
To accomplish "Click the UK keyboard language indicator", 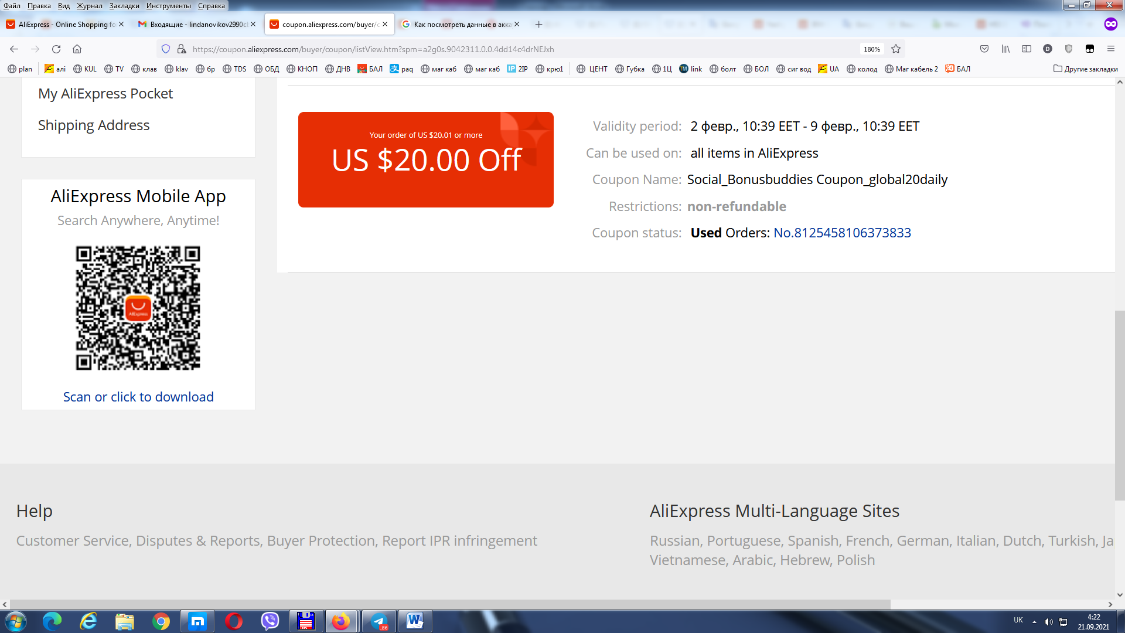I will (1018, 620).
